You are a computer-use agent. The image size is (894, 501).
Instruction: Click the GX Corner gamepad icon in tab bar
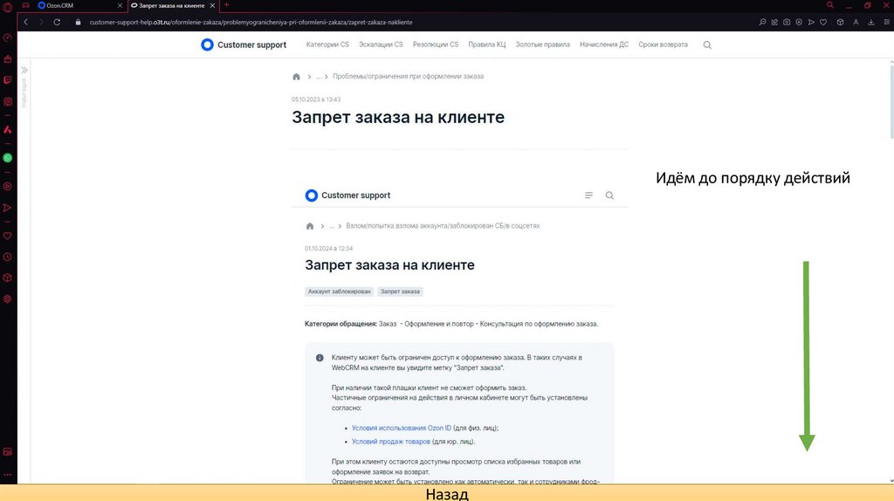(x=25, y=5)
